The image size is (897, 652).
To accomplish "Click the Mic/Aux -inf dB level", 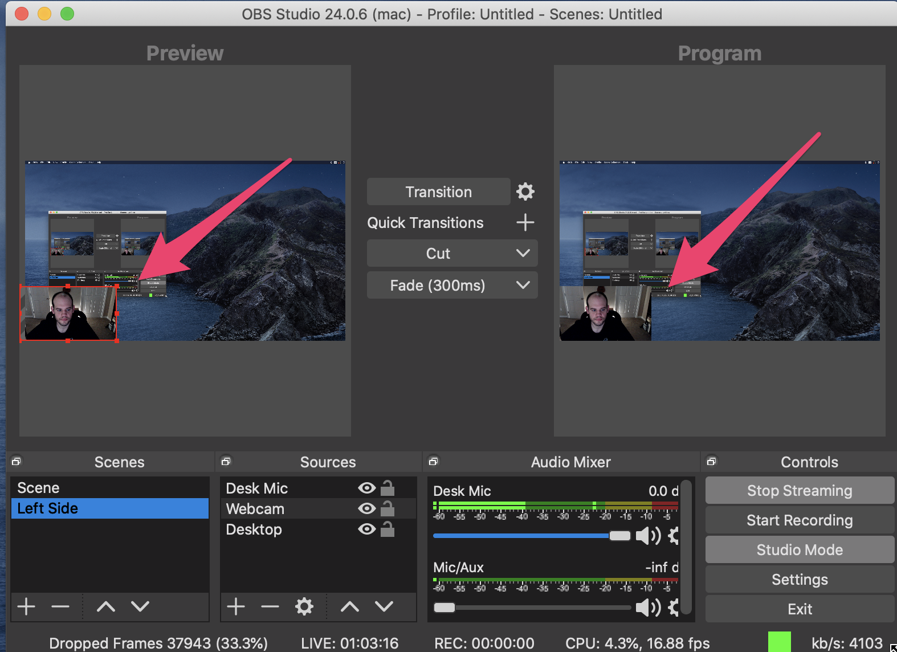I will [x=662, y=567].
